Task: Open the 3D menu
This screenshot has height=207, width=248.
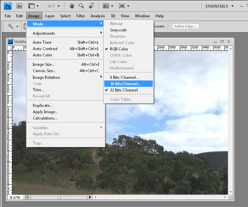Action: point(113,16)
